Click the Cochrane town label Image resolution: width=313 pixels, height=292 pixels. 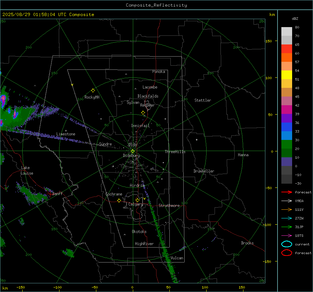click(114, 194)
